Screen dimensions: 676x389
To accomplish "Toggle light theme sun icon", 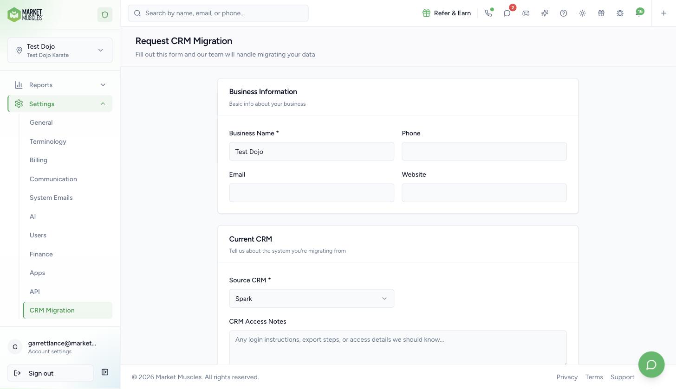I will coord(582,13).
